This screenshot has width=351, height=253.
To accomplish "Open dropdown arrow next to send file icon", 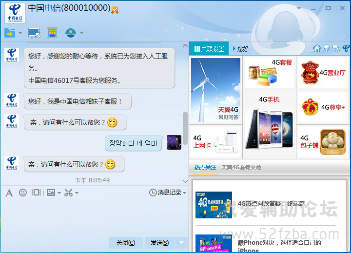I will 20,33.
